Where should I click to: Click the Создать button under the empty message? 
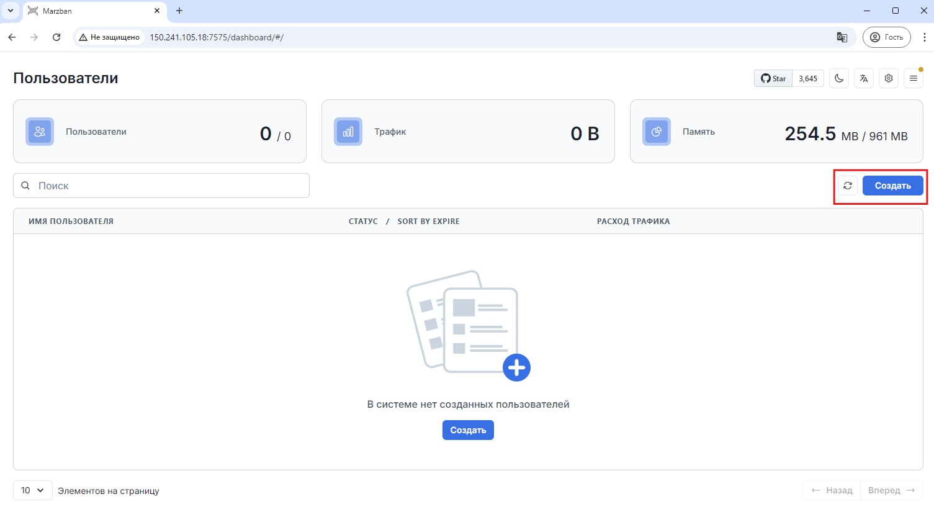coord(468,430)
